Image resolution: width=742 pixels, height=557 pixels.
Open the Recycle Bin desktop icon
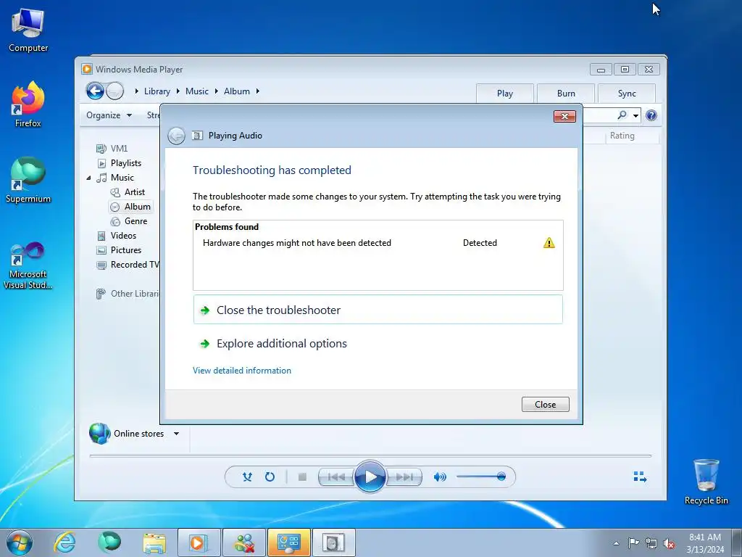point(706,482)
